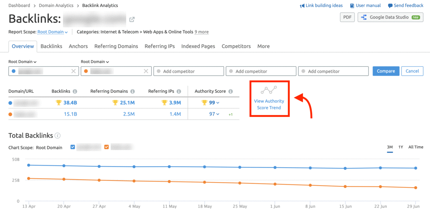
Task: Open Report Scope Root Domain dropdown
Action: pos(52,32)
